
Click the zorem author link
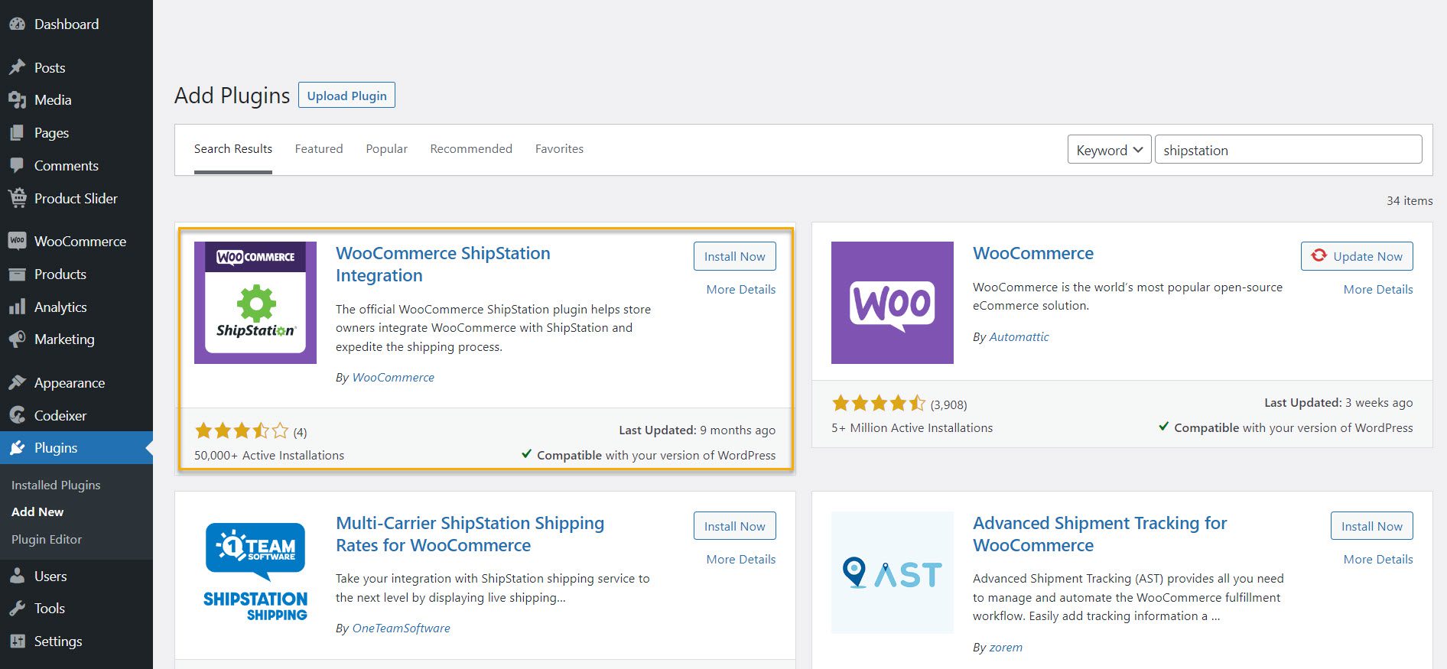coord(1006,648)
